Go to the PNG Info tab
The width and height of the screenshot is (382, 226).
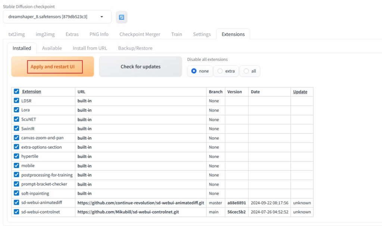click(x=99, y=34)
